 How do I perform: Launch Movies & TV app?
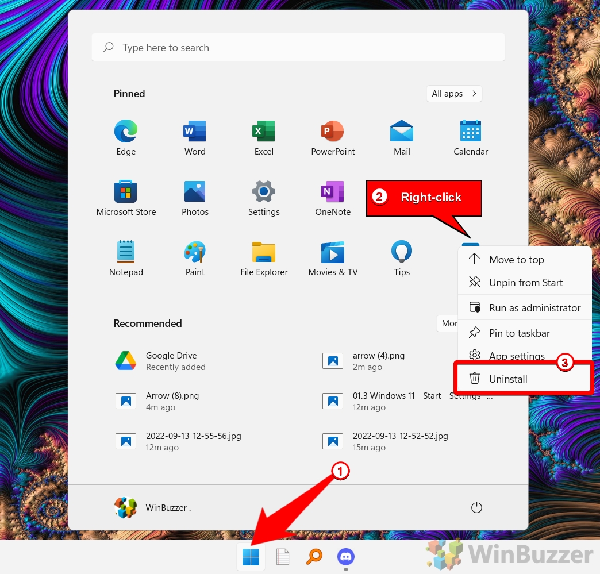333,259
